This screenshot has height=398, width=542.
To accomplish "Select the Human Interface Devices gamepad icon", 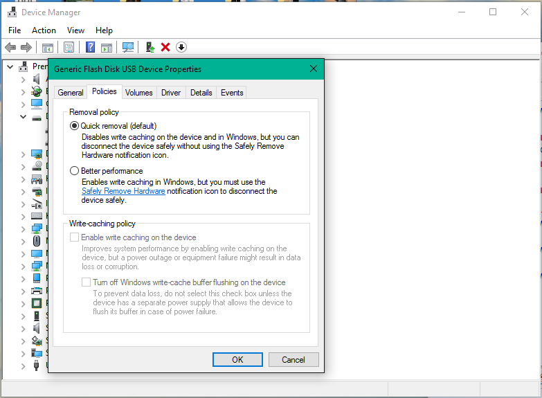I will [37, 179].
